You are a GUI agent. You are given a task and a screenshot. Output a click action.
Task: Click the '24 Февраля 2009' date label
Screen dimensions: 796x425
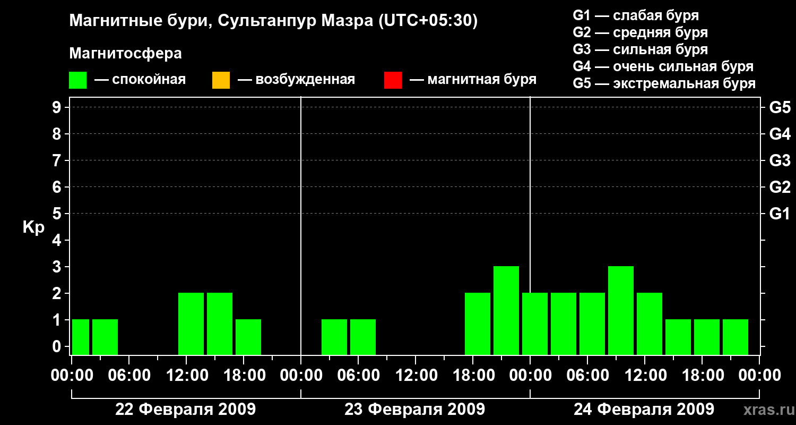[x=644, y=410]
